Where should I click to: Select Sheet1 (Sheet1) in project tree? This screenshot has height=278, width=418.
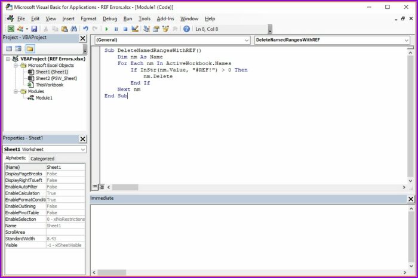tap(52, 72)
